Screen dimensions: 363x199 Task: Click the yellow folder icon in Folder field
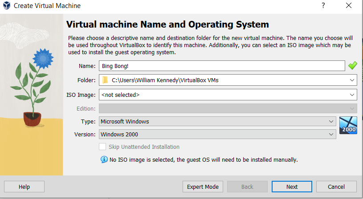(105, 80)
